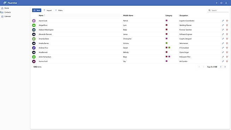Click the occupation Opera Singer
The height and width of the screenshot is (130, 231).
[x=184, y=52]
